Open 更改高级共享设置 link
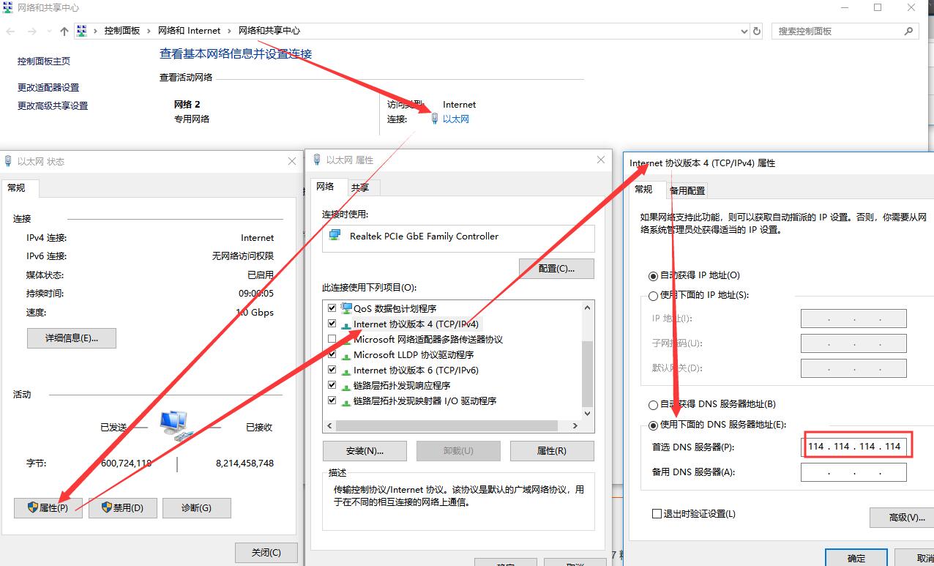934x566 pixels. coord(53,105)
